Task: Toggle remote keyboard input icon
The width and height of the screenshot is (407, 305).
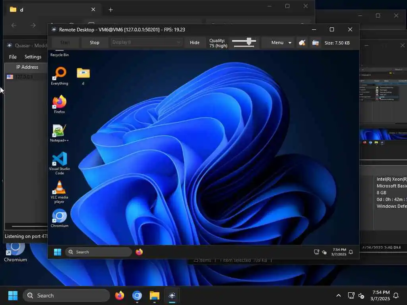Action: [315, 42]
